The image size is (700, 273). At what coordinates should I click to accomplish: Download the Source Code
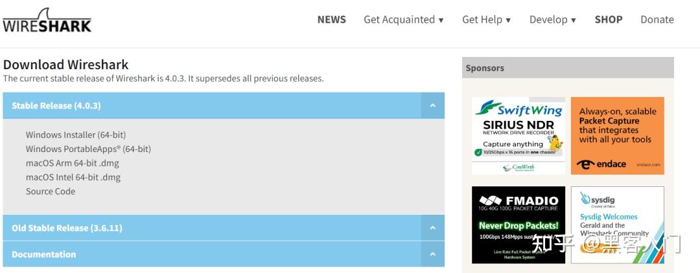[51, 191]
